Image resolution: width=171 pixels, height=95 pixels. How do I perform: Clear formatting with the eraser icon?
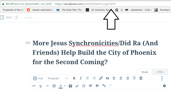(x=77, y=86)
